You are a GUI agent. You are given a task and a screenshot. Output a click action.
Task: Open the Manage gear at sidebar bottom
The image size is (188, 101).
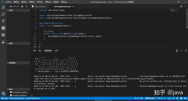point(3,93)
